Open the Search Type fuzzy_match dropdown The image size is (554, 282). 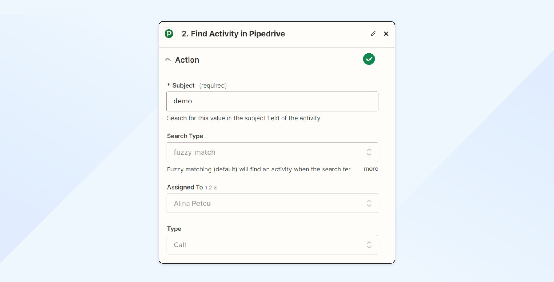[x=272, y=152]
